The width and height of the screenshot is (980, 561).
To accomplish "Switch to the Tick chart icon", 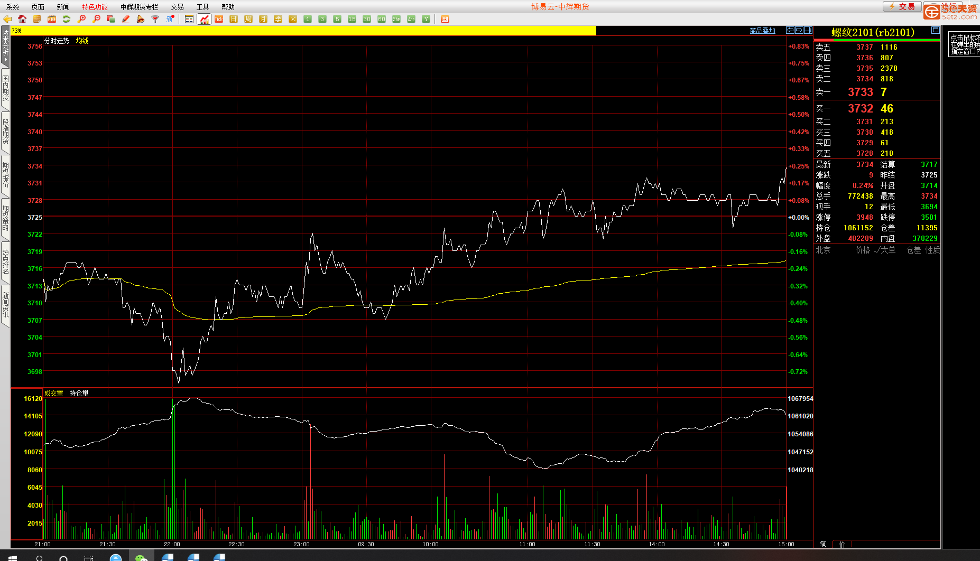I will [219, 19].
